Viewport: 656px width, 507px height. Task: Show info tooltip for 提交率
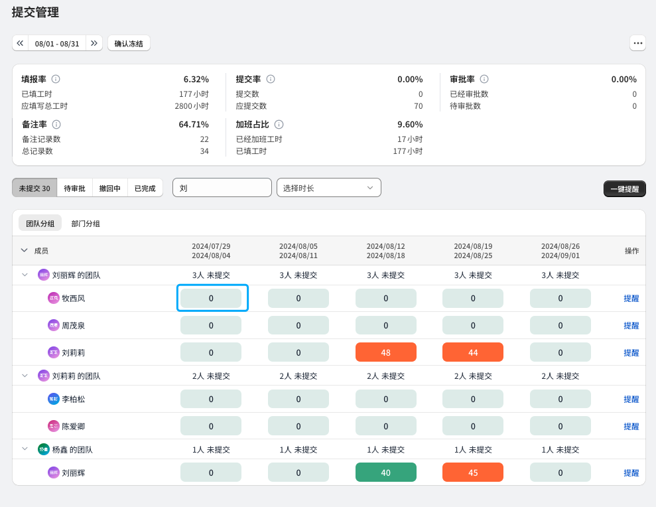tap(271, 79)
